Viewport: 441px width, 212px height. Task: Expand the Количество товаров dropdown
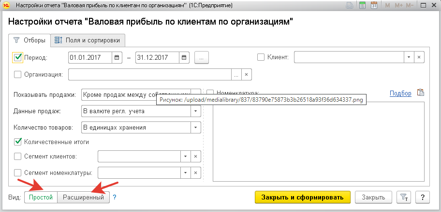coord(196,128)
